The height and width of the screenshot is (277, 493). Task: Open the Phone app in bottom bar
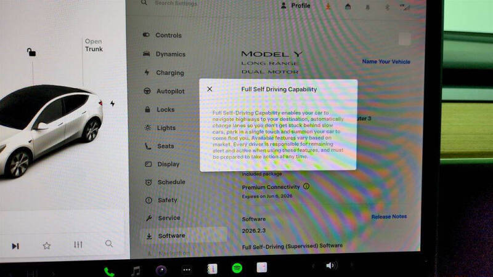(x=109, y=271)
